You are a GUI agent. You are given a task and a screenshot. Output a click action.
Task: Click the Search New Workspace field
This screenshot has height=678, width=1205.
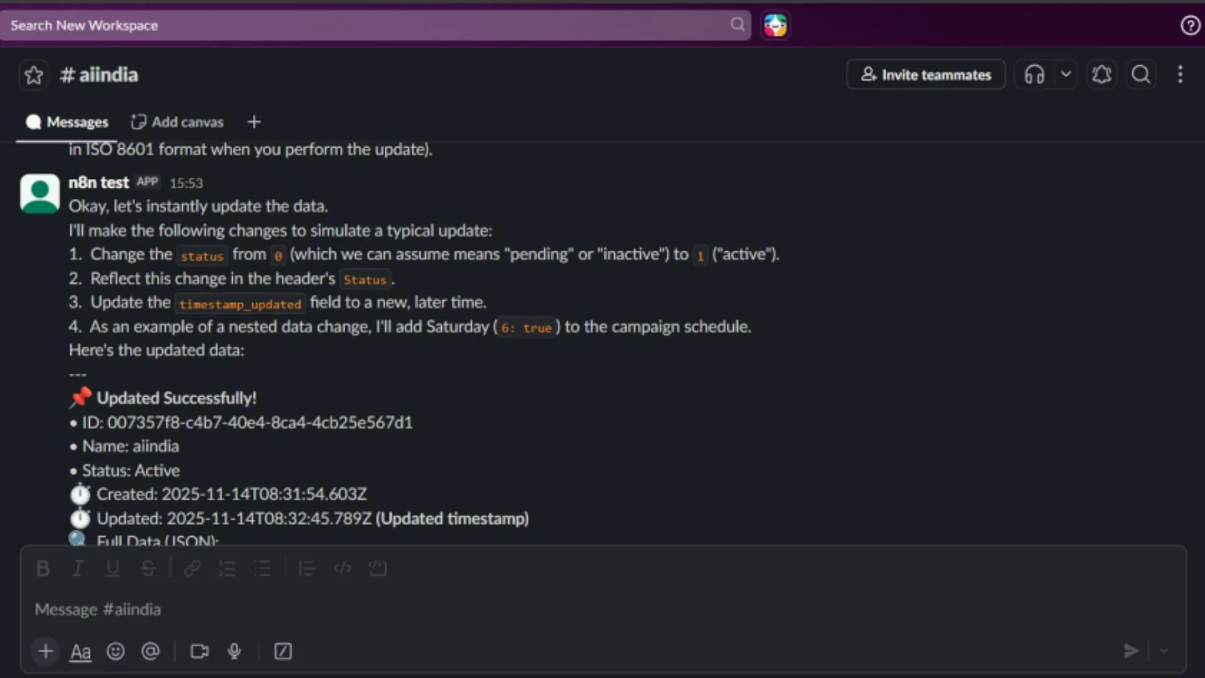click(x=375, y=25)
